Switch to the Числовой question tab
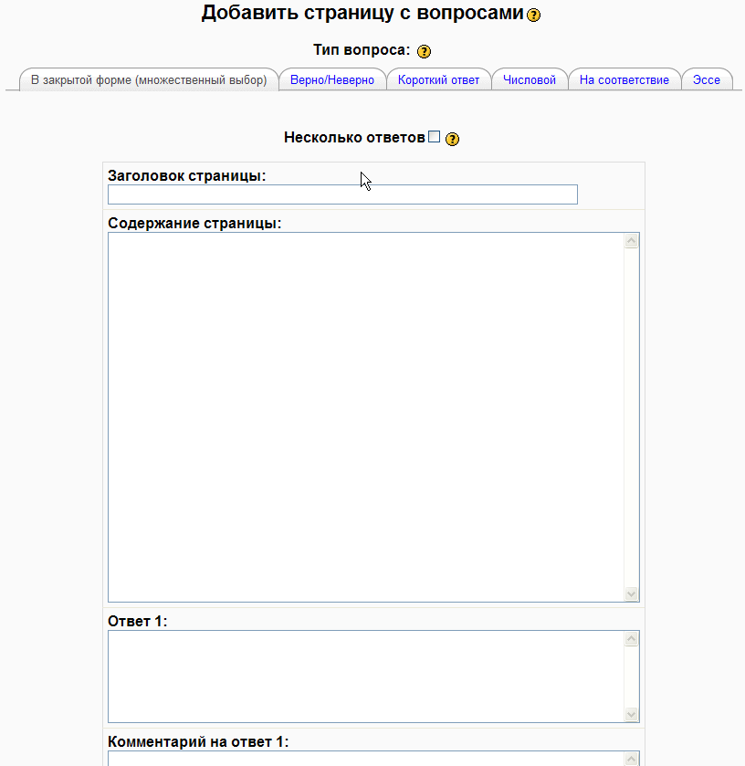This screenshot has height=766, width=745. pos(530,80)
